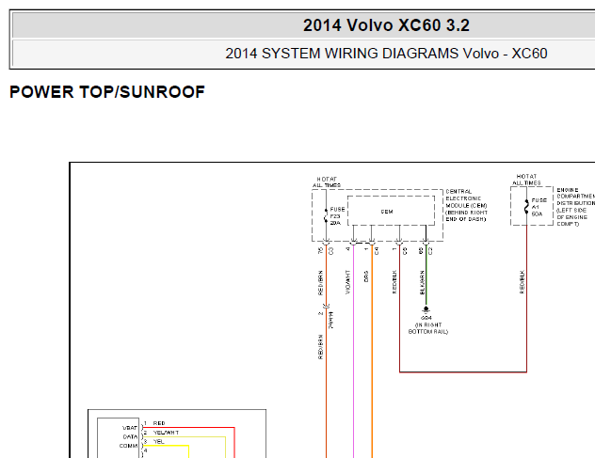
Task: Click pin number '65' at connector C2
Action: tap(421, 250)
